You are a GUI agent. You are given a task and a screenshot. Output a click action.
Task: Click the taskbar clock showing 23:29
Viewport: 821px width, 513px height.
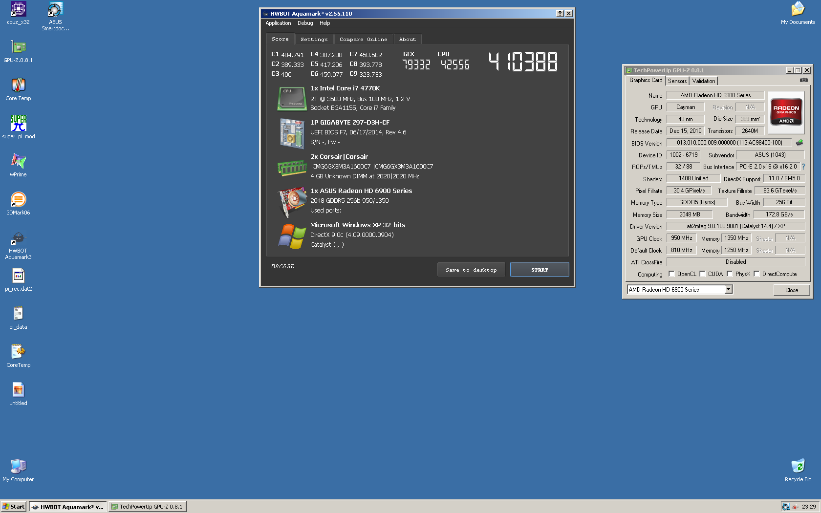pyautogui.click(x=809, y=507)
